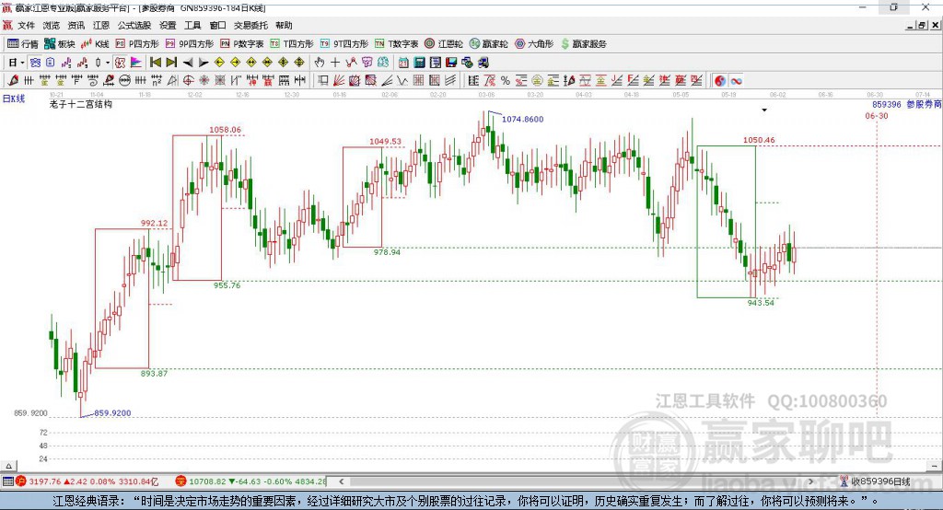
Task: Click the blue 859.9200 low price label
Action: click(x=112, y=413)
